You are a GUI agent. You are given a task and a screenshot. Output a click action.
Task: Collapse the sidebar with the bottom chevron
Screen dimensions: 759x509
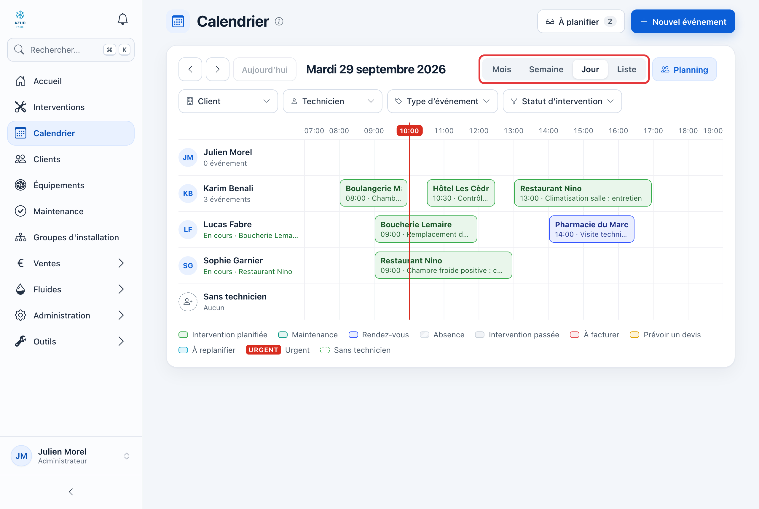pyautogui.click(x=71, y=492)
